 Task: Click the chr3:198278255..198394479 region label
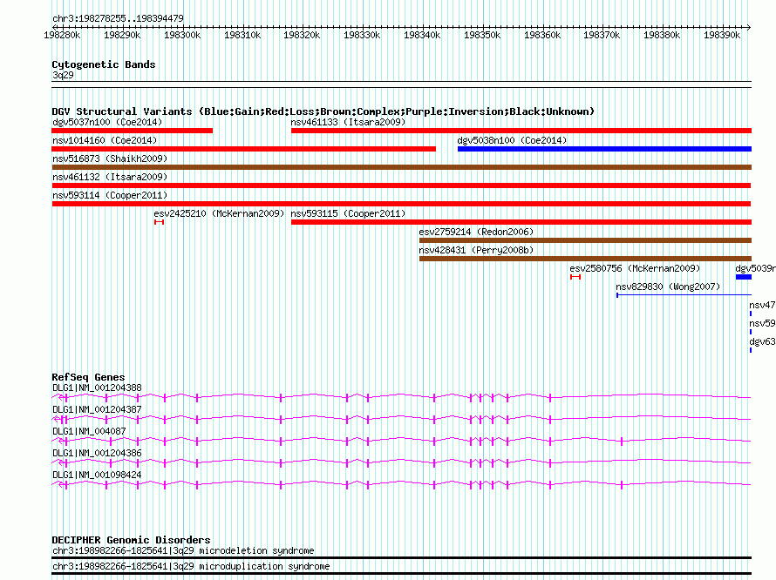pyautogui.click(x=118, y=18)
